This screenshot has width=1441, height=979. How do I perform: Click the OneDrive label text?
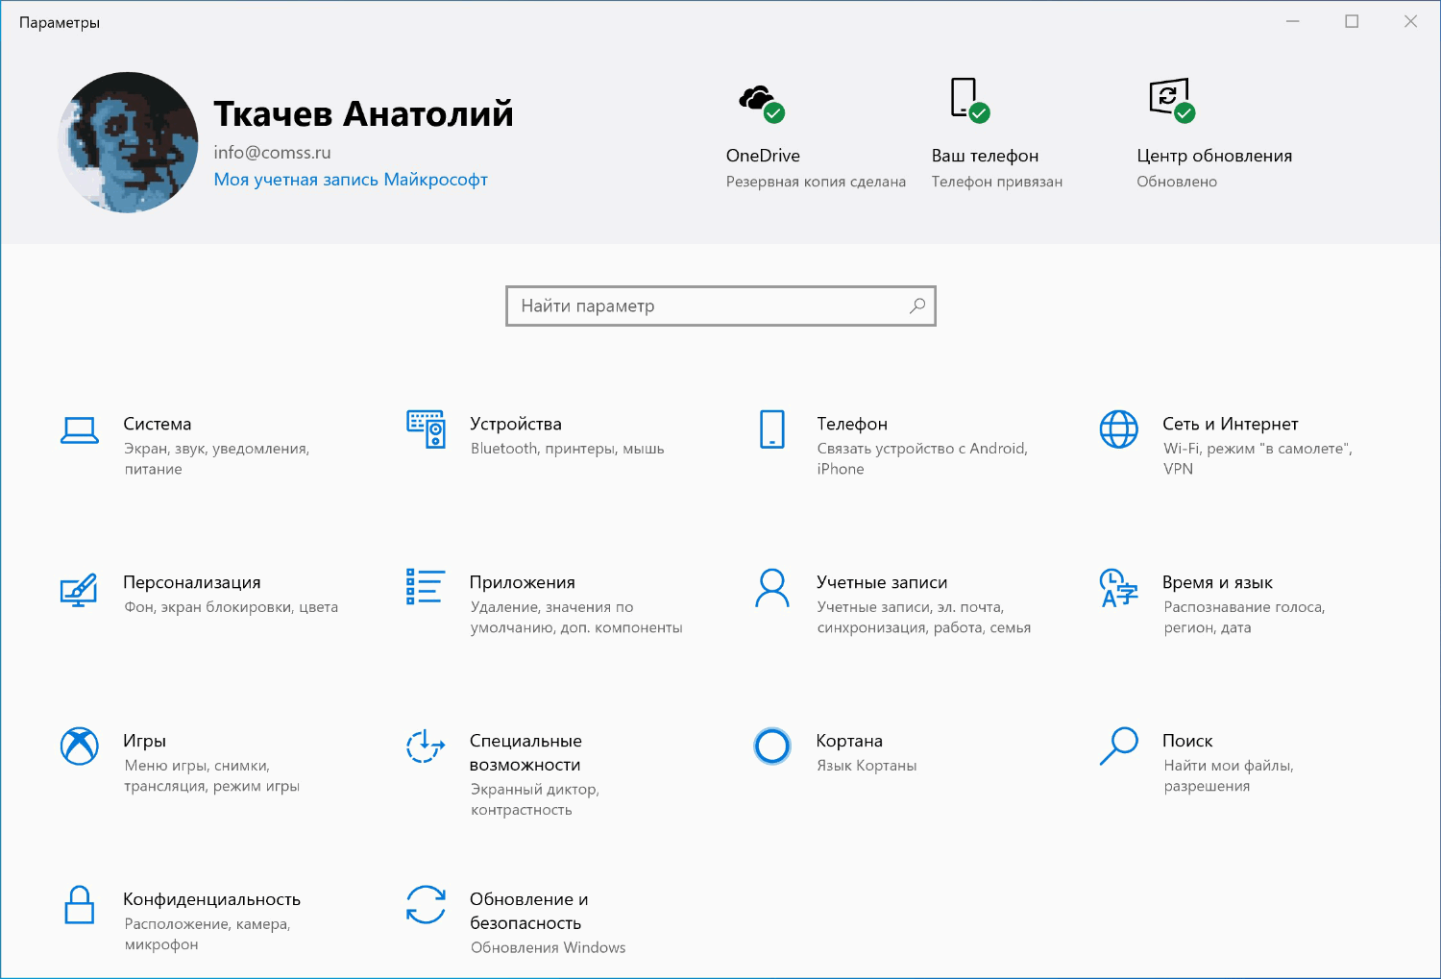(x=763, y=156)
